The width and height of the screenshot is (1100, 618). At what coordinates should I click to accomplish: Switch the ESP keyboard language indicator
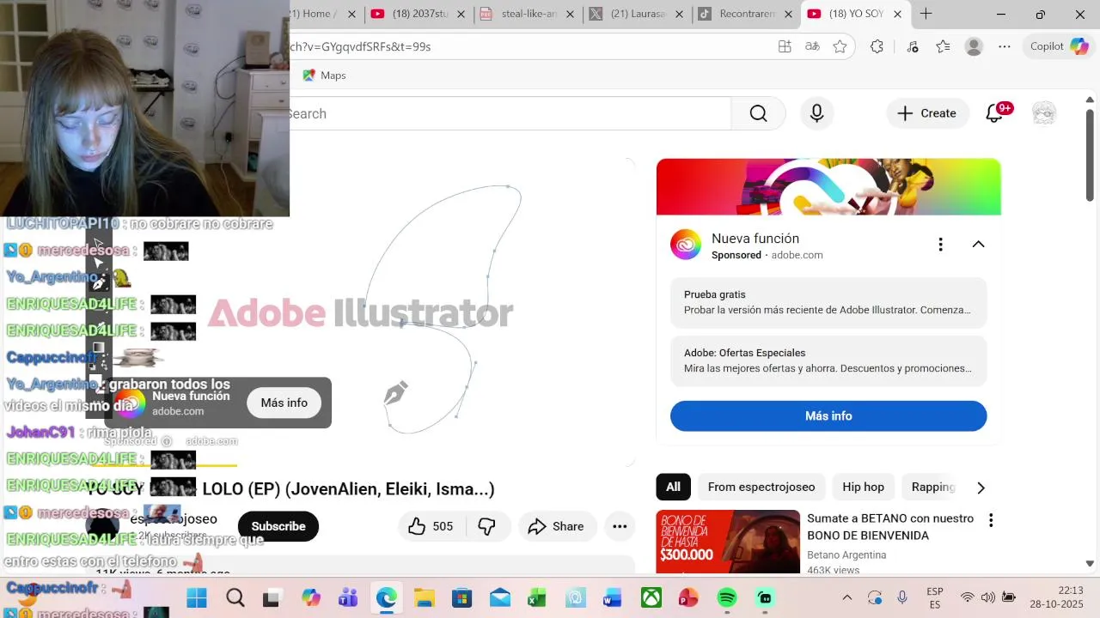click(x=935, y=598)
